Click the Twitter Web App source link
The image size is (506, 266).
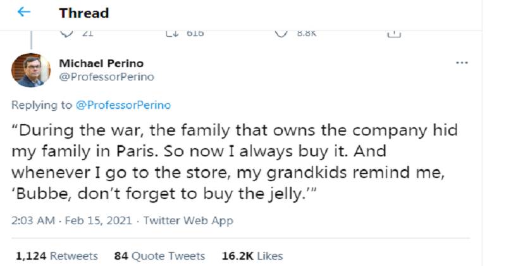(x=188, y=220)
